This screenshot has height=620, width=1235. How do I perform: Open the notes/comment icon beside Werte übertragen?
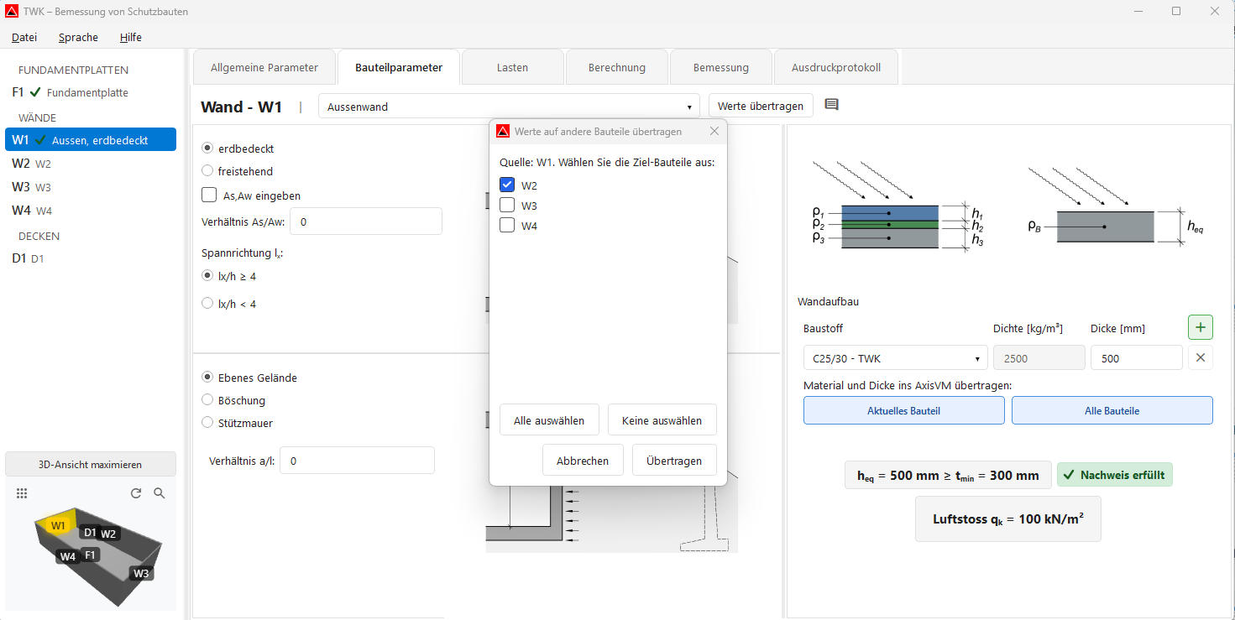[833, 106]
